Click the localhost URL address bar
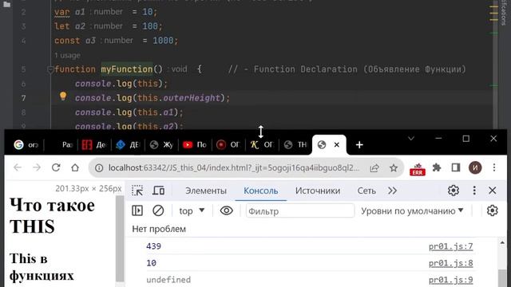 pos(234,168)
